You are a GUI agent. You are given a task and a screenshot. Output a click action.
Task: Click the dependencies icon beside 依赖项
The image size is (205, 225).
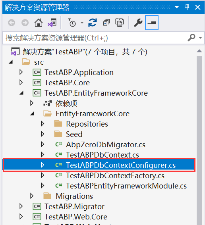(48, 103)
